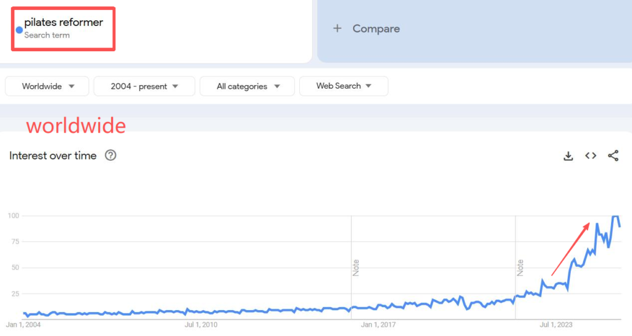Click the share icon for the chart
Viewport: 632px width, 336px height.
613,156
